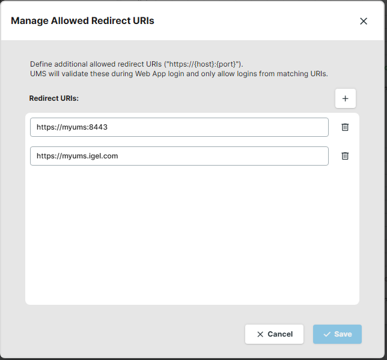Remove the https://myums.igel.com entry via trash icon
This screenshot has width=387, height=360.
[x=345, y=156]
